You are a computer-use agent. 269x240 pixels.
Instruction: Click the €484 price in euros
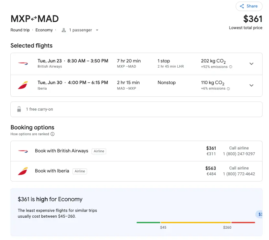[x=211, y=174]
